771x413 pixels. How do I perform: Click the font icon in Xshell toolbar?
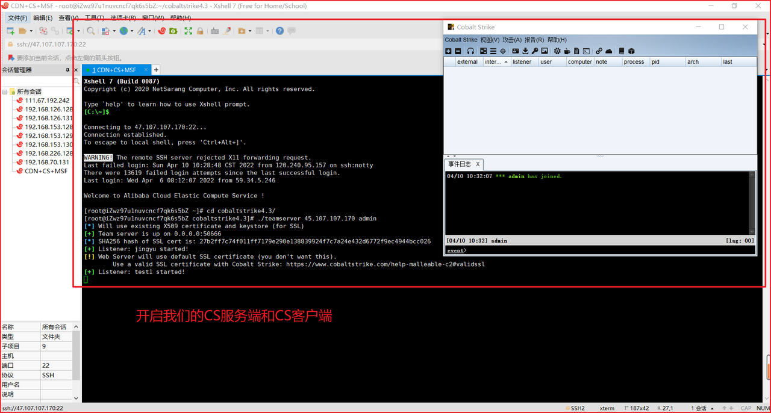[141, 31]
